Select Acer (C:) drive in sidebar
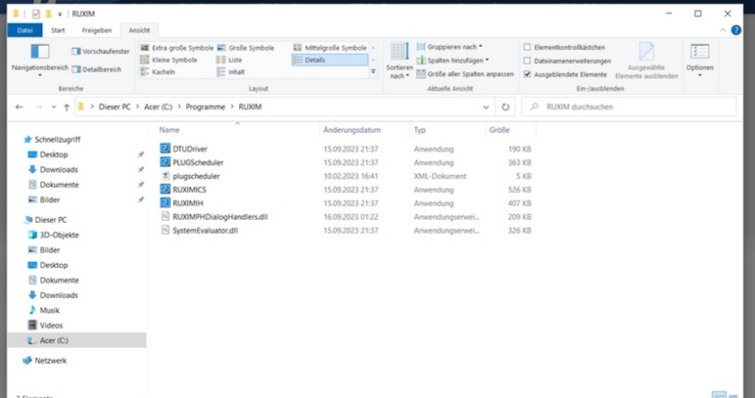This screenshot has width=755, height=398. pos(54,340)
